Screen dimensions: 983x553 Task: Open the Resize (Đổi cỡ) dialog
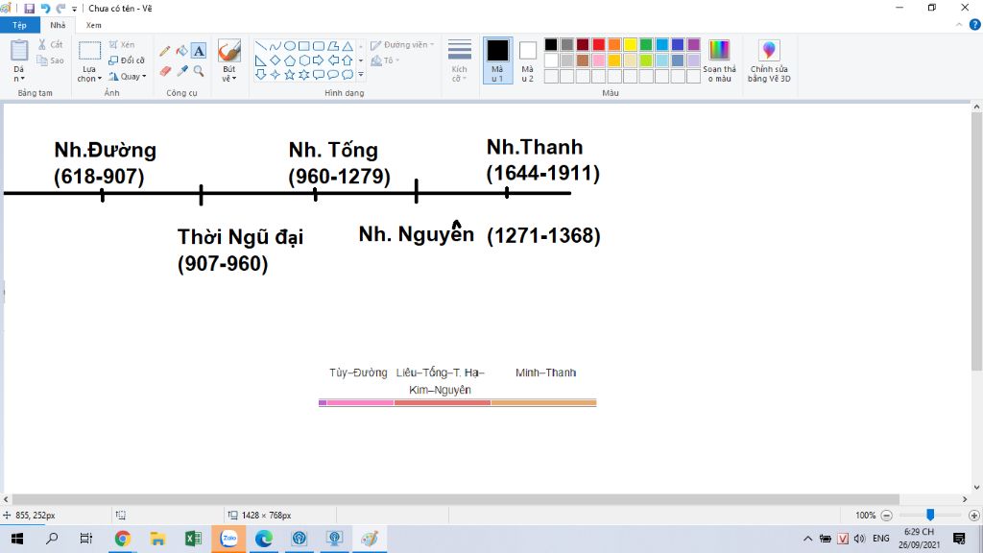[127, 60]
